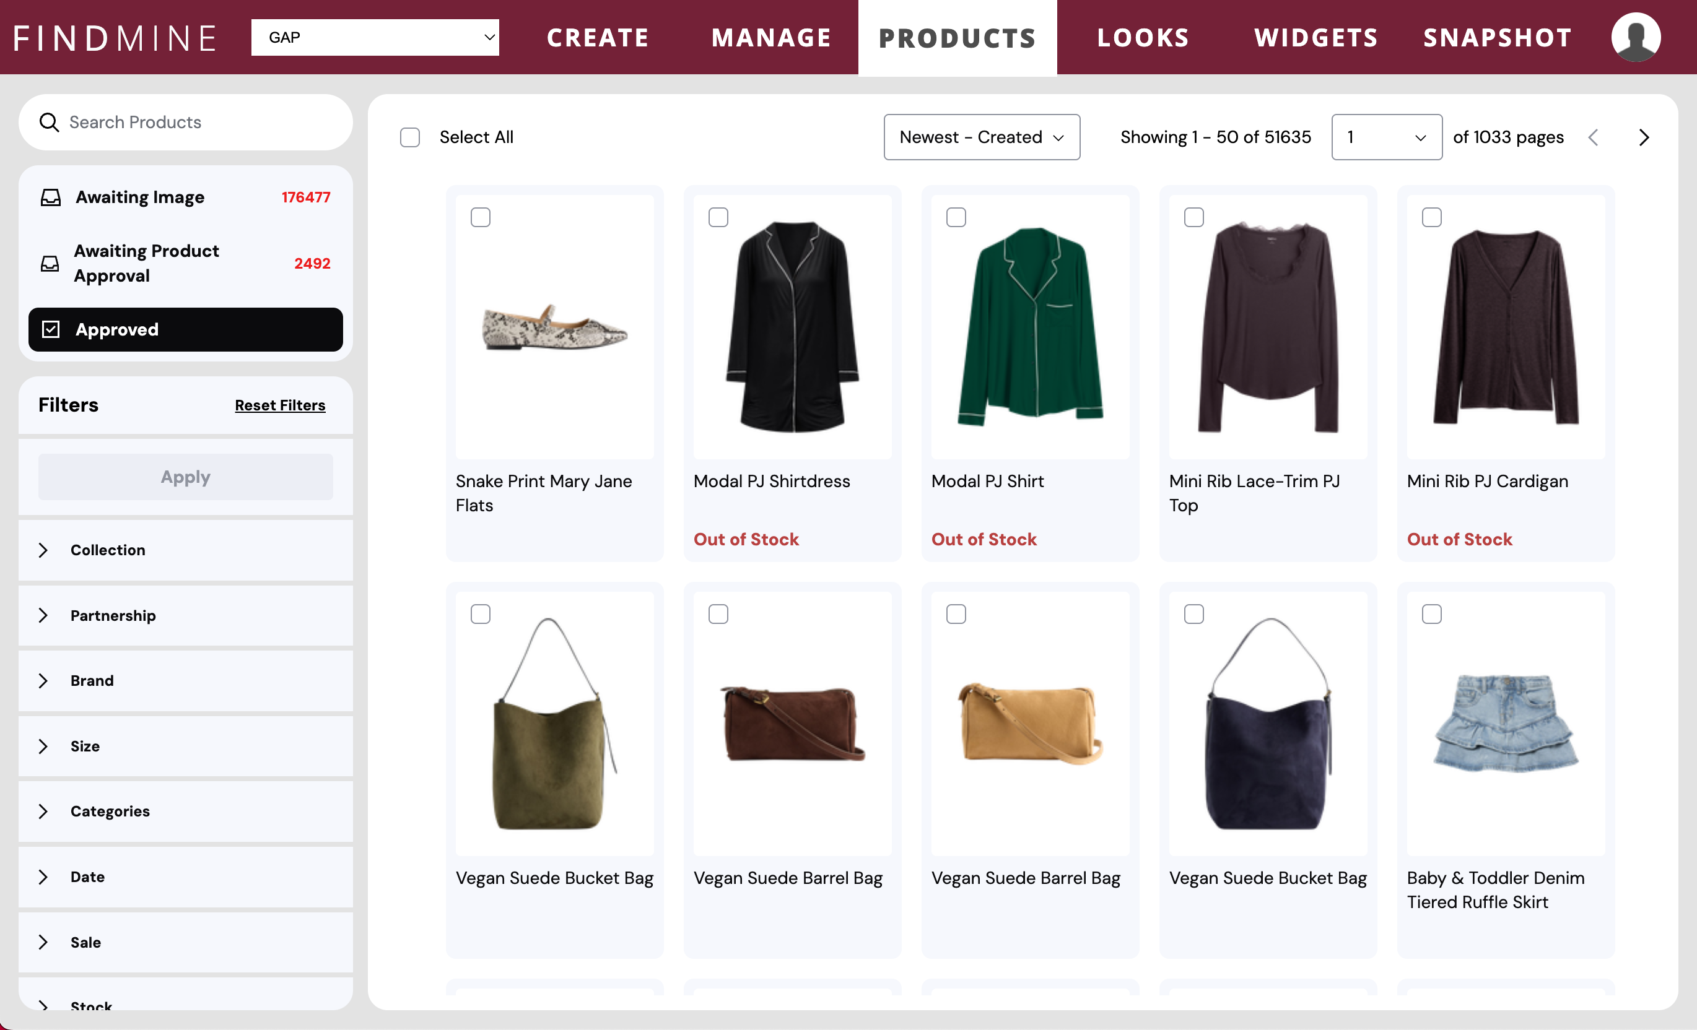The height and width of the screenshot is (1030, 1697).
Task: Click in the Search Products field
Action: pyautogui.click(x=186, y=123)
